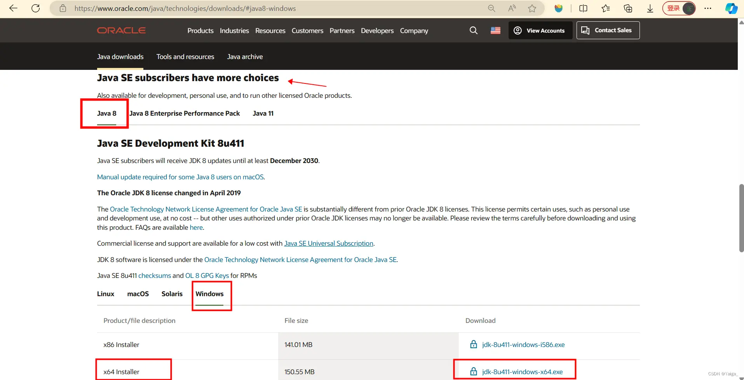Select the Solaris platform tab
Viewport: 744px width, 380px height.
point(172,294)
